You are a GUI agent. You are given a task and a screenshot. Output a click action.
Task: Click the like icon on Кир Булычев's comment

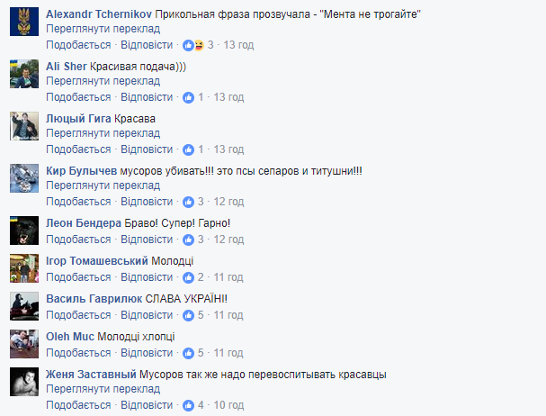[x=189, y=202]
